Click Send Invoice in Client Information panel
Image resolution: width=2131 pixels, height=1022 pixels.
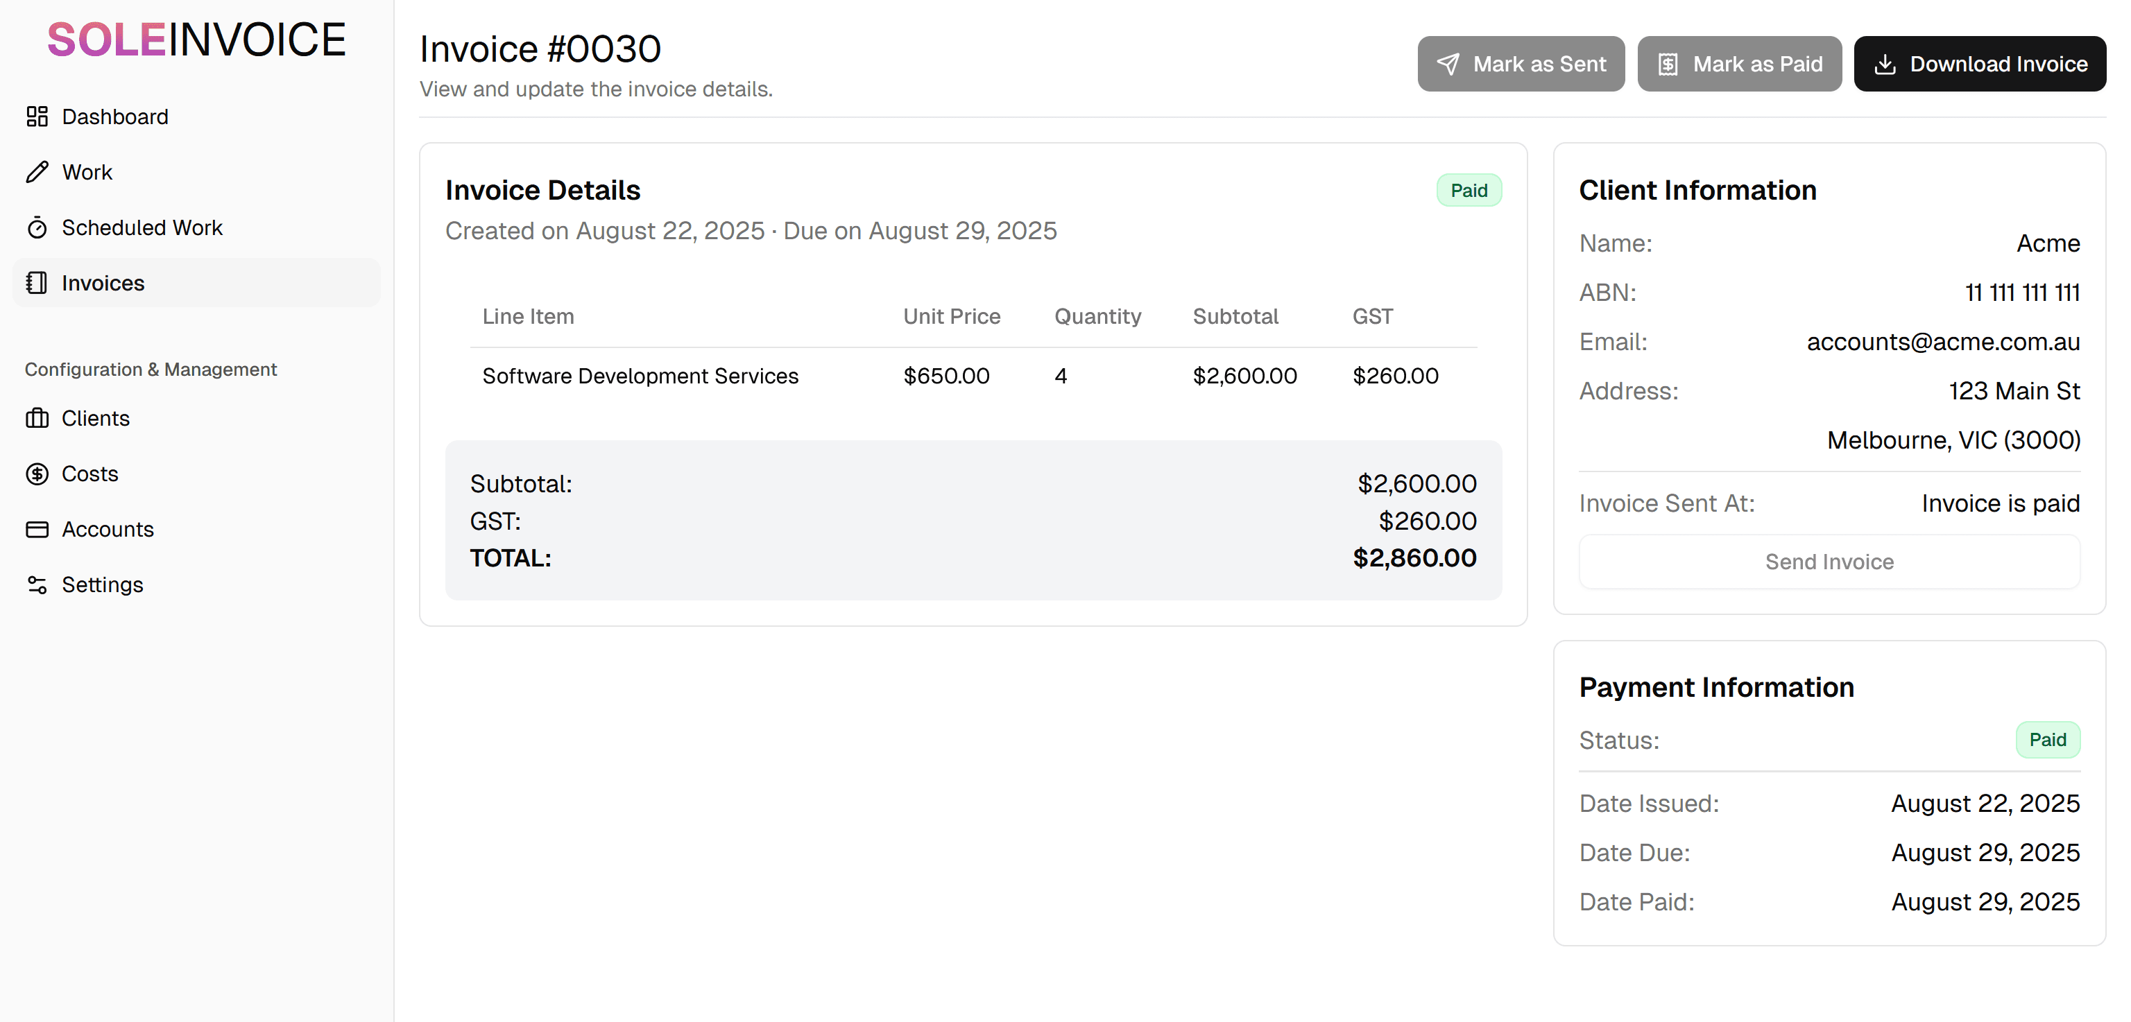(1829, 562)
